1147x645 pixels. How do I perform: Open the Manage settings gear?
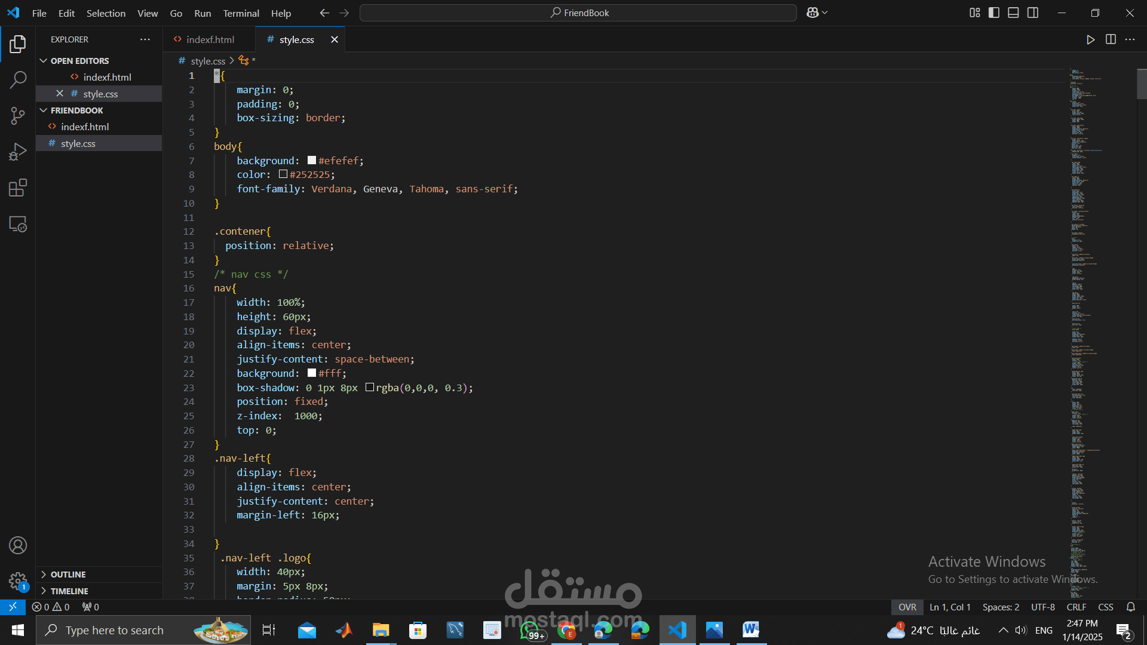click(x=18, y=580)
